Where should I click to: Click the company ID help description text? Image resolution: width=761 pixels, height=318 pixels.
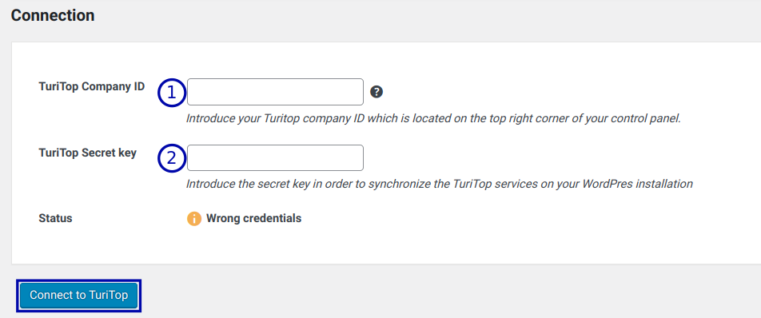(x=433, y=118)
